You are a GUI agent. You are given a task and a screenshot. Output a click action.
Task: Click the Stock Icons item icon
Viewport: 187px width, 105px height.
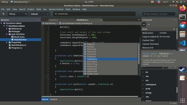(x=12, y=37)
